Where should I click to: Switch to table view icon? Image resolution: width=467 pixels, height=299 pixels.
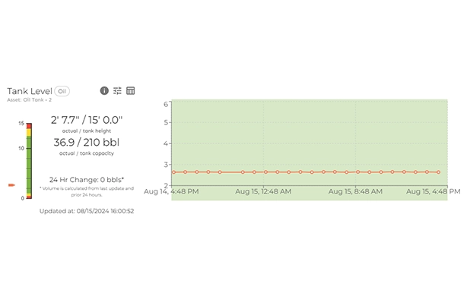tap(131, 90)
